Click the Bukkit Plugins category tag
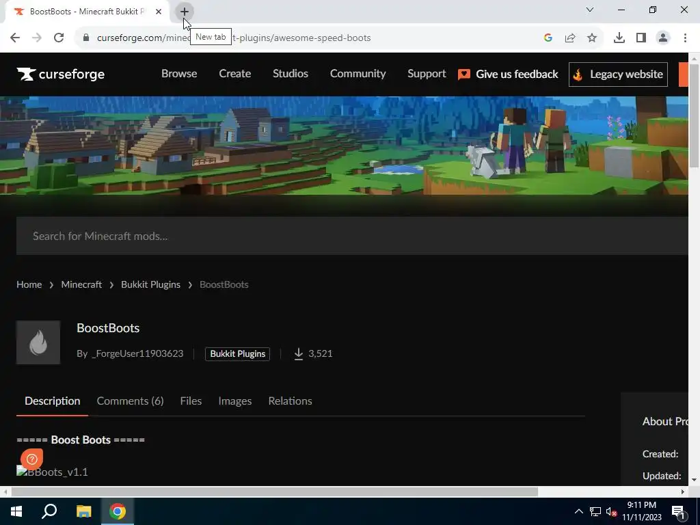 (237, 353)
